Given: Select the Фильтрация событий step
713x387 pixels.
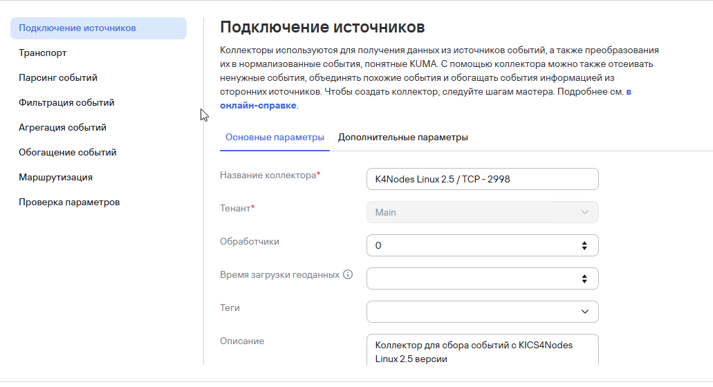Looking at the screenshot, I should point(66,103).
